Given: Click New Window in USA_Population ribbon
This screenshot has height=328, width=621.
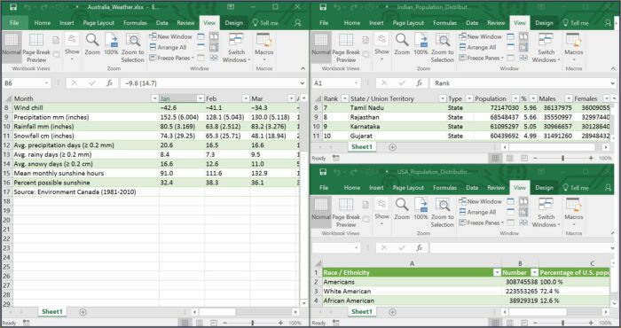Looking at the screenshot, I should 481,201.
